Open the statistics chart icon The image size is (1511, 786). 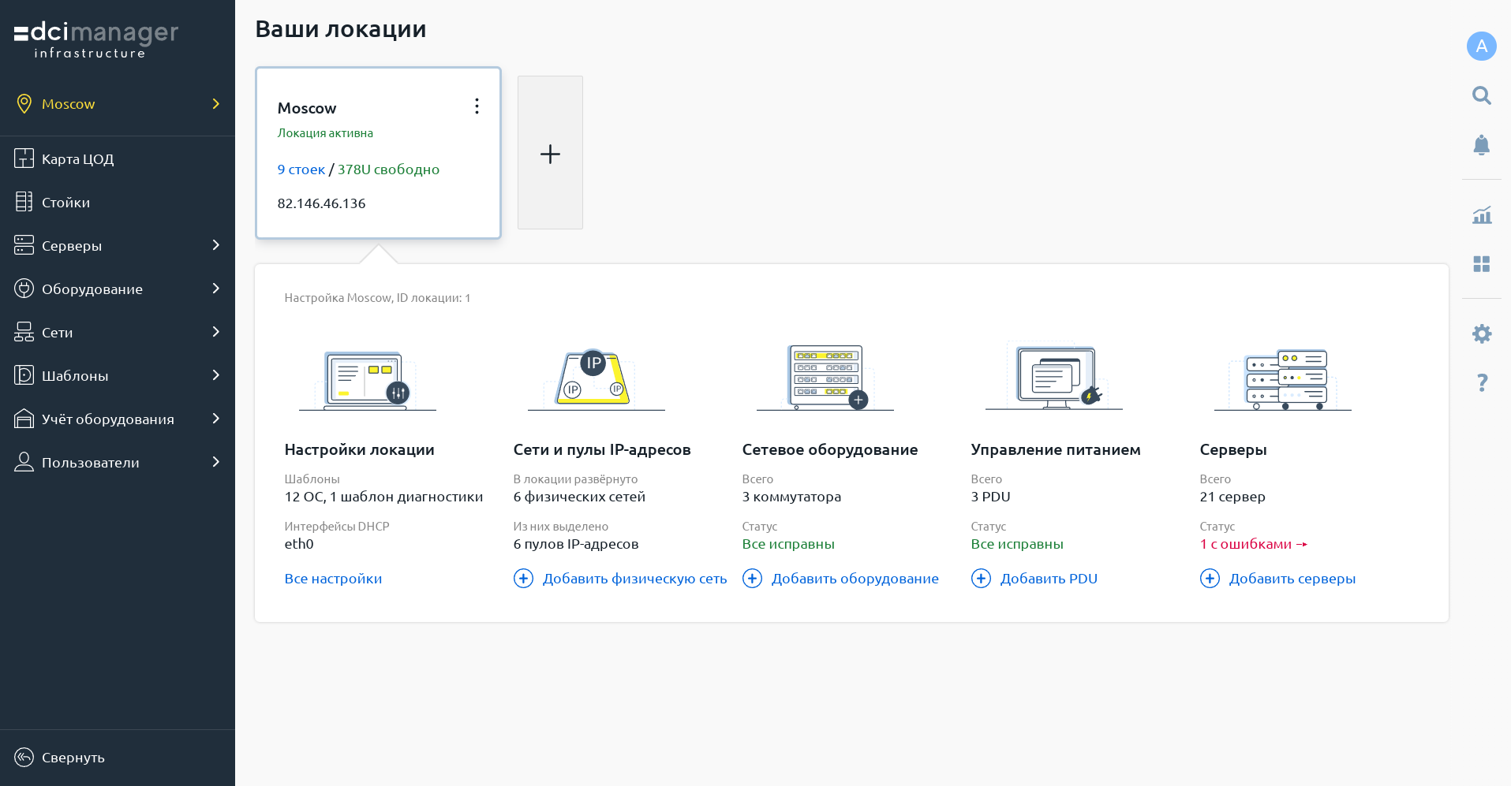tap(1481, 214)
